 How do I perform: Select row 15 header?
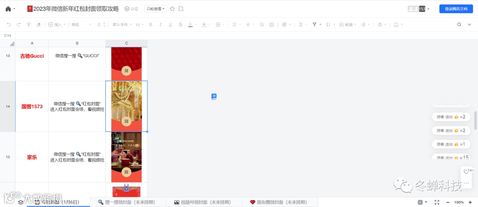8,157
